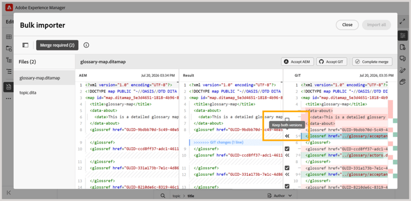411x201 pixels.
Task: Click the '<data-about>' line 5 in the AEM pane
Action: coord(103,110)
